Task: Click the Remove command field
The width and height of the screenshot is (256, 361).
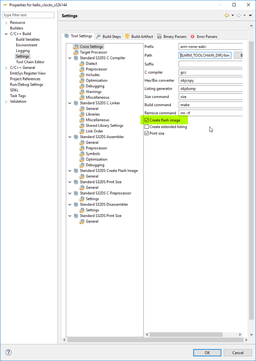Action: pyautogui.click(x=210, y=113)
